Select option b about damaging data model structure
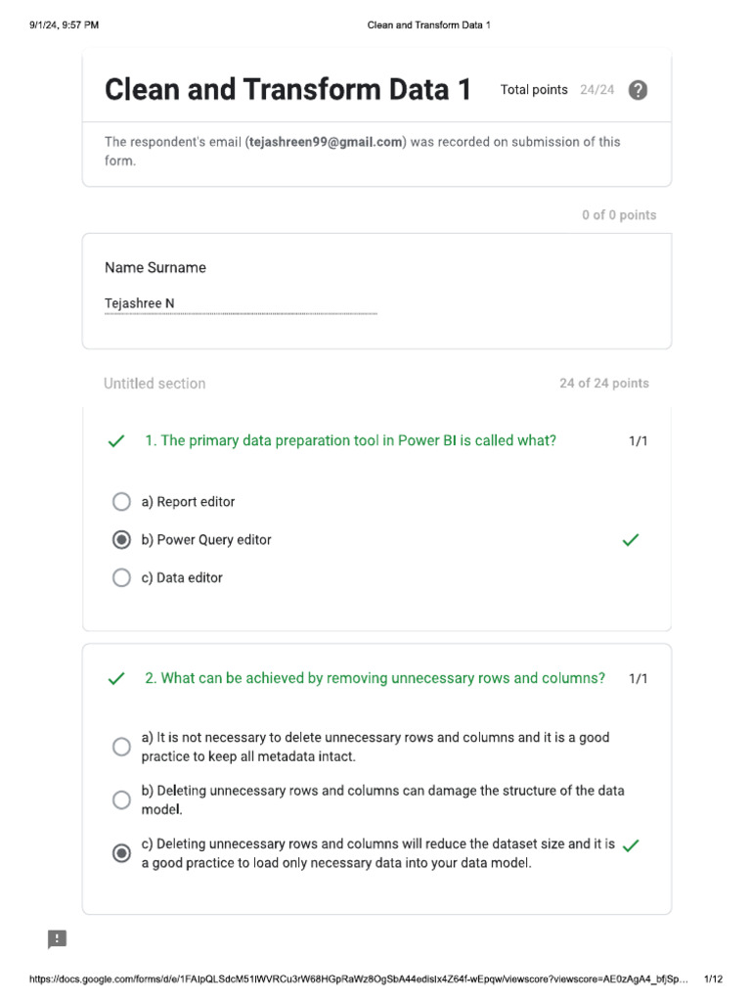This screenshot has height=1002, width=751. [x=121, y=799]
